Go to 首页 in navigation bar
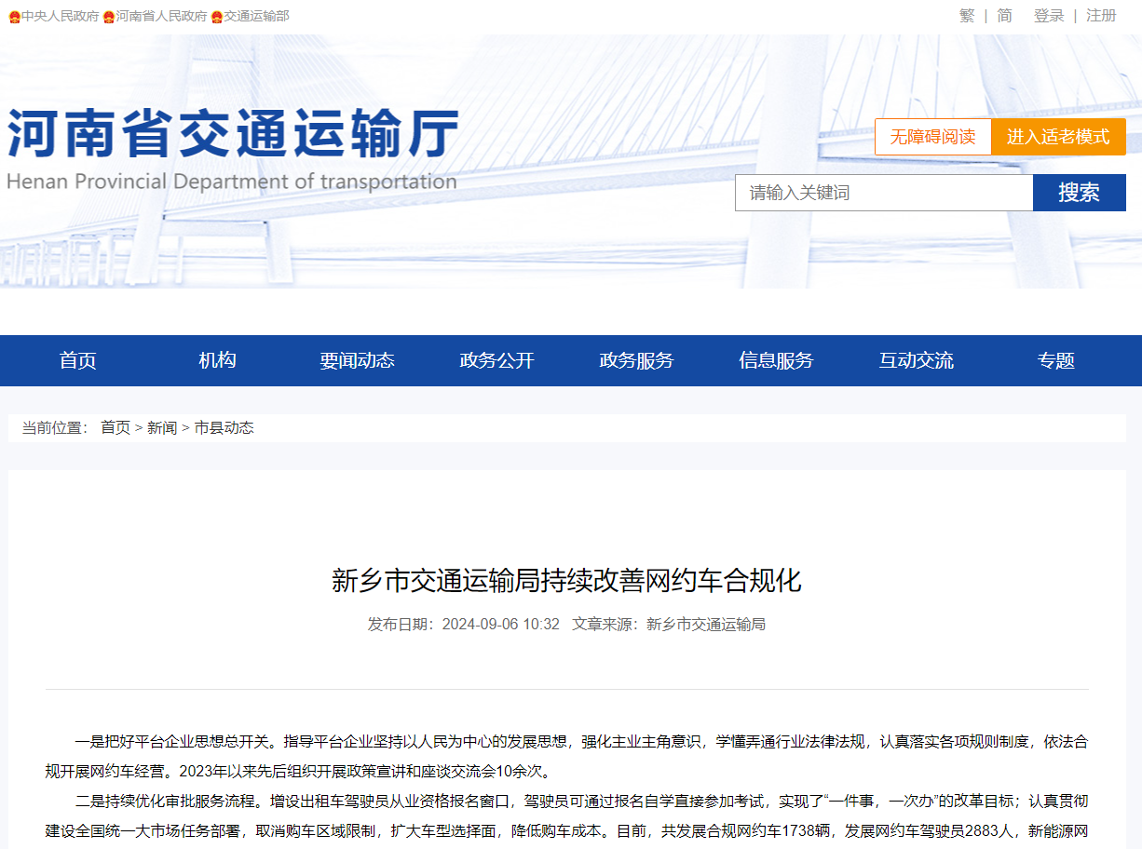This screenshot has height=849, width=1142. click(x=78, y=361)
